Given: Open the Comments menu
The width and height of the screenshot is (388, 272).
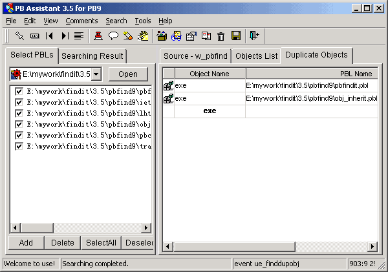Looking at the screenshot, I should point(81,21).
